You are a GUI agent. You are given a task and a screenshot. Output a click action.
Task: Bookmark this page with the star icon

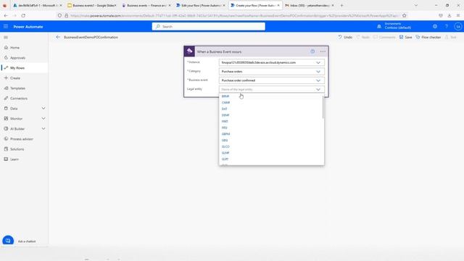[405, 16]
